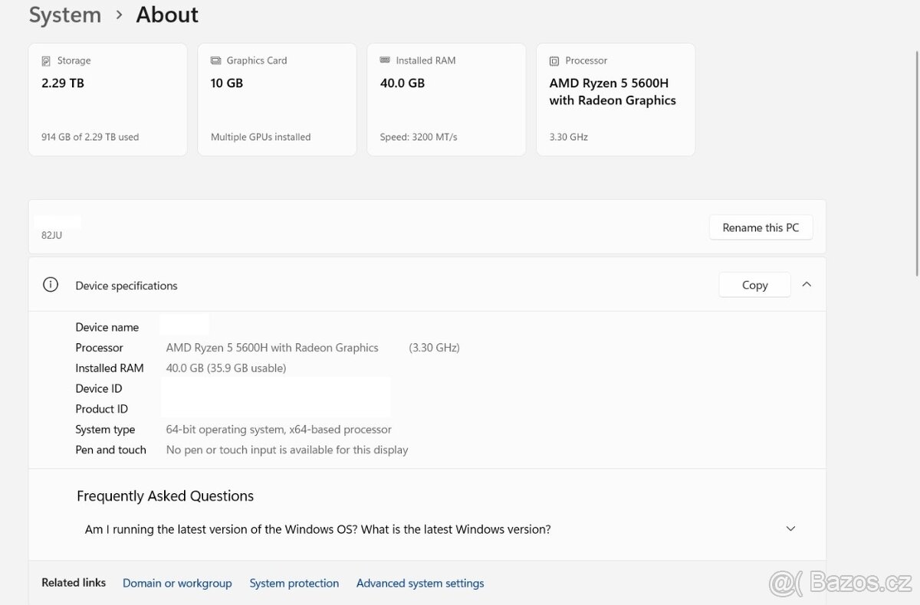Click the Device specifications info icon

(x=51, y=285)
